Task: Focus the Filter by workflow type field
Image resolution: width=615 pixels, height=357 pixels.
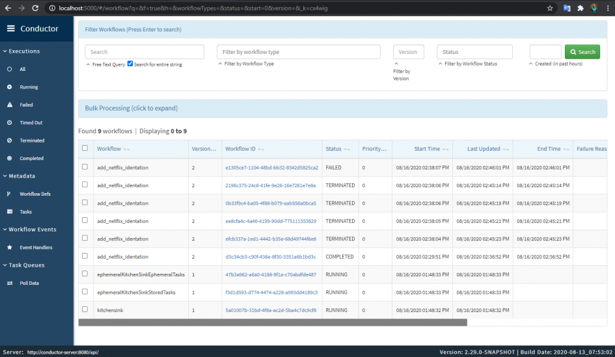Action: click(299, 52)
